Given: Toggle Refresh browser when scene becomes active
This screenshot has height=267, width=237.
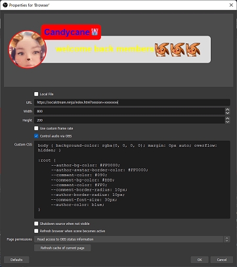Looking at the screenshot, I should click(36, 231).
